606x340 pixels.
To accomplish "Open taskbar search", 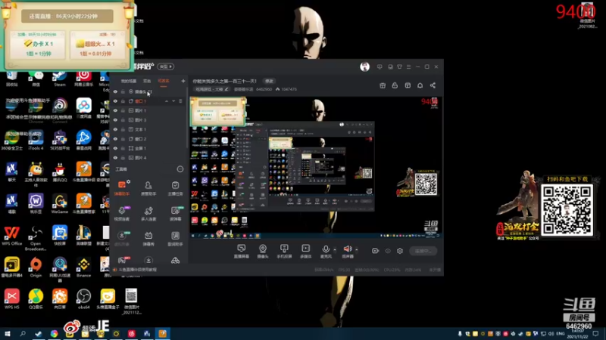I will 23,334.
